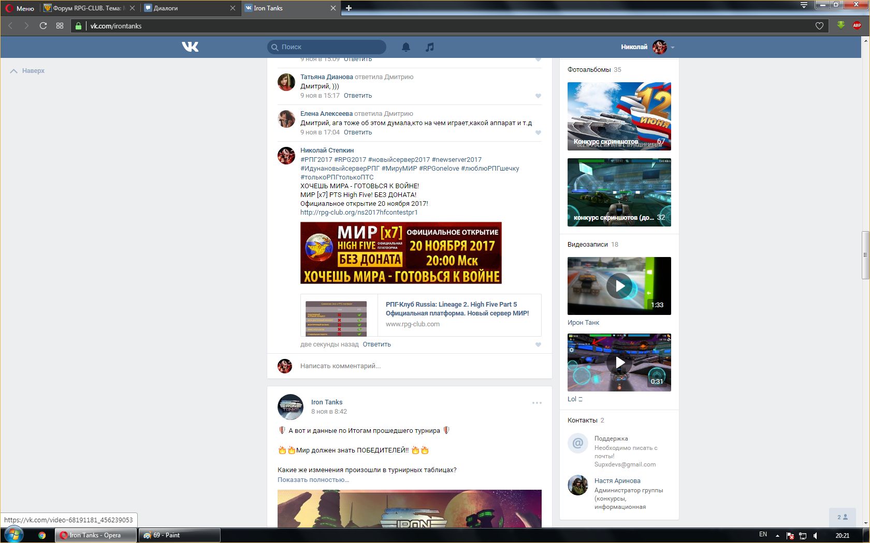Like Елена Алексеева's comment heart
The image size is (870, 543).
tap(538, 132)
